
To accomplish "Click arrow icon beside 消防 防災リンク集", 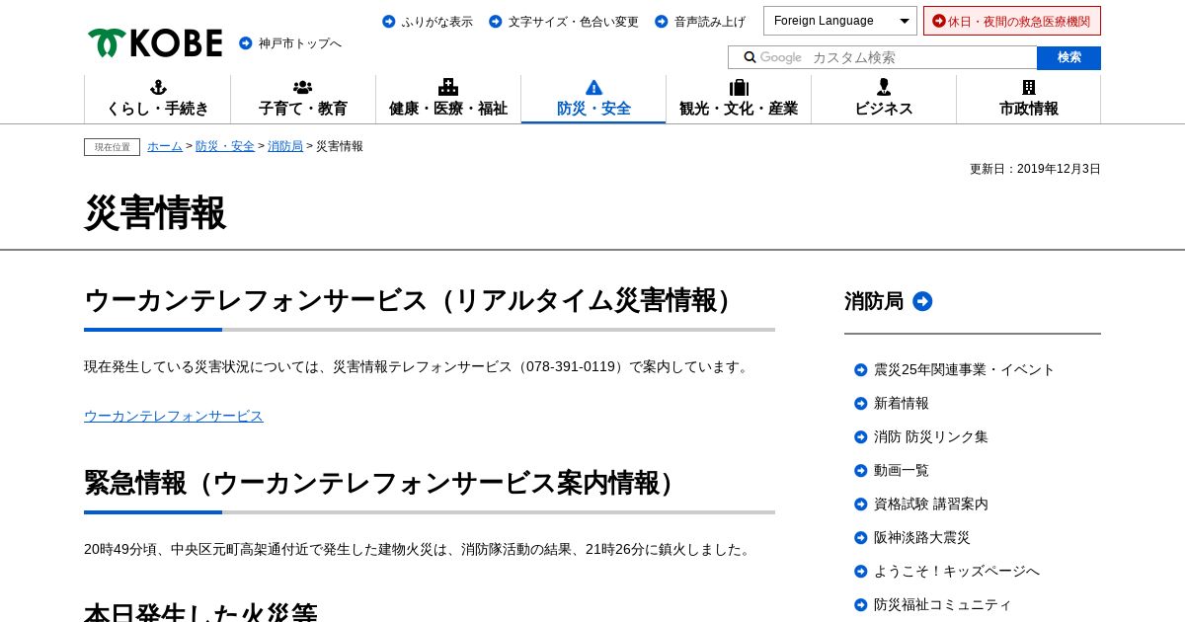I will click(x=861, y=437).
